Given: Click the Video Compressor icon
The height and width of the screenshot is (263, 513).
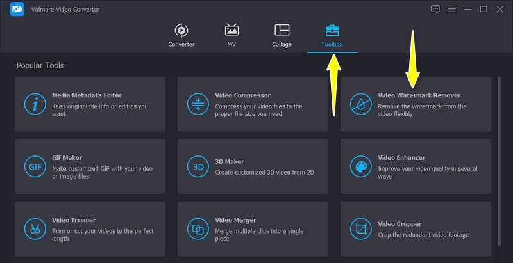Looking at the screenshot, I should tap(198, 104).
